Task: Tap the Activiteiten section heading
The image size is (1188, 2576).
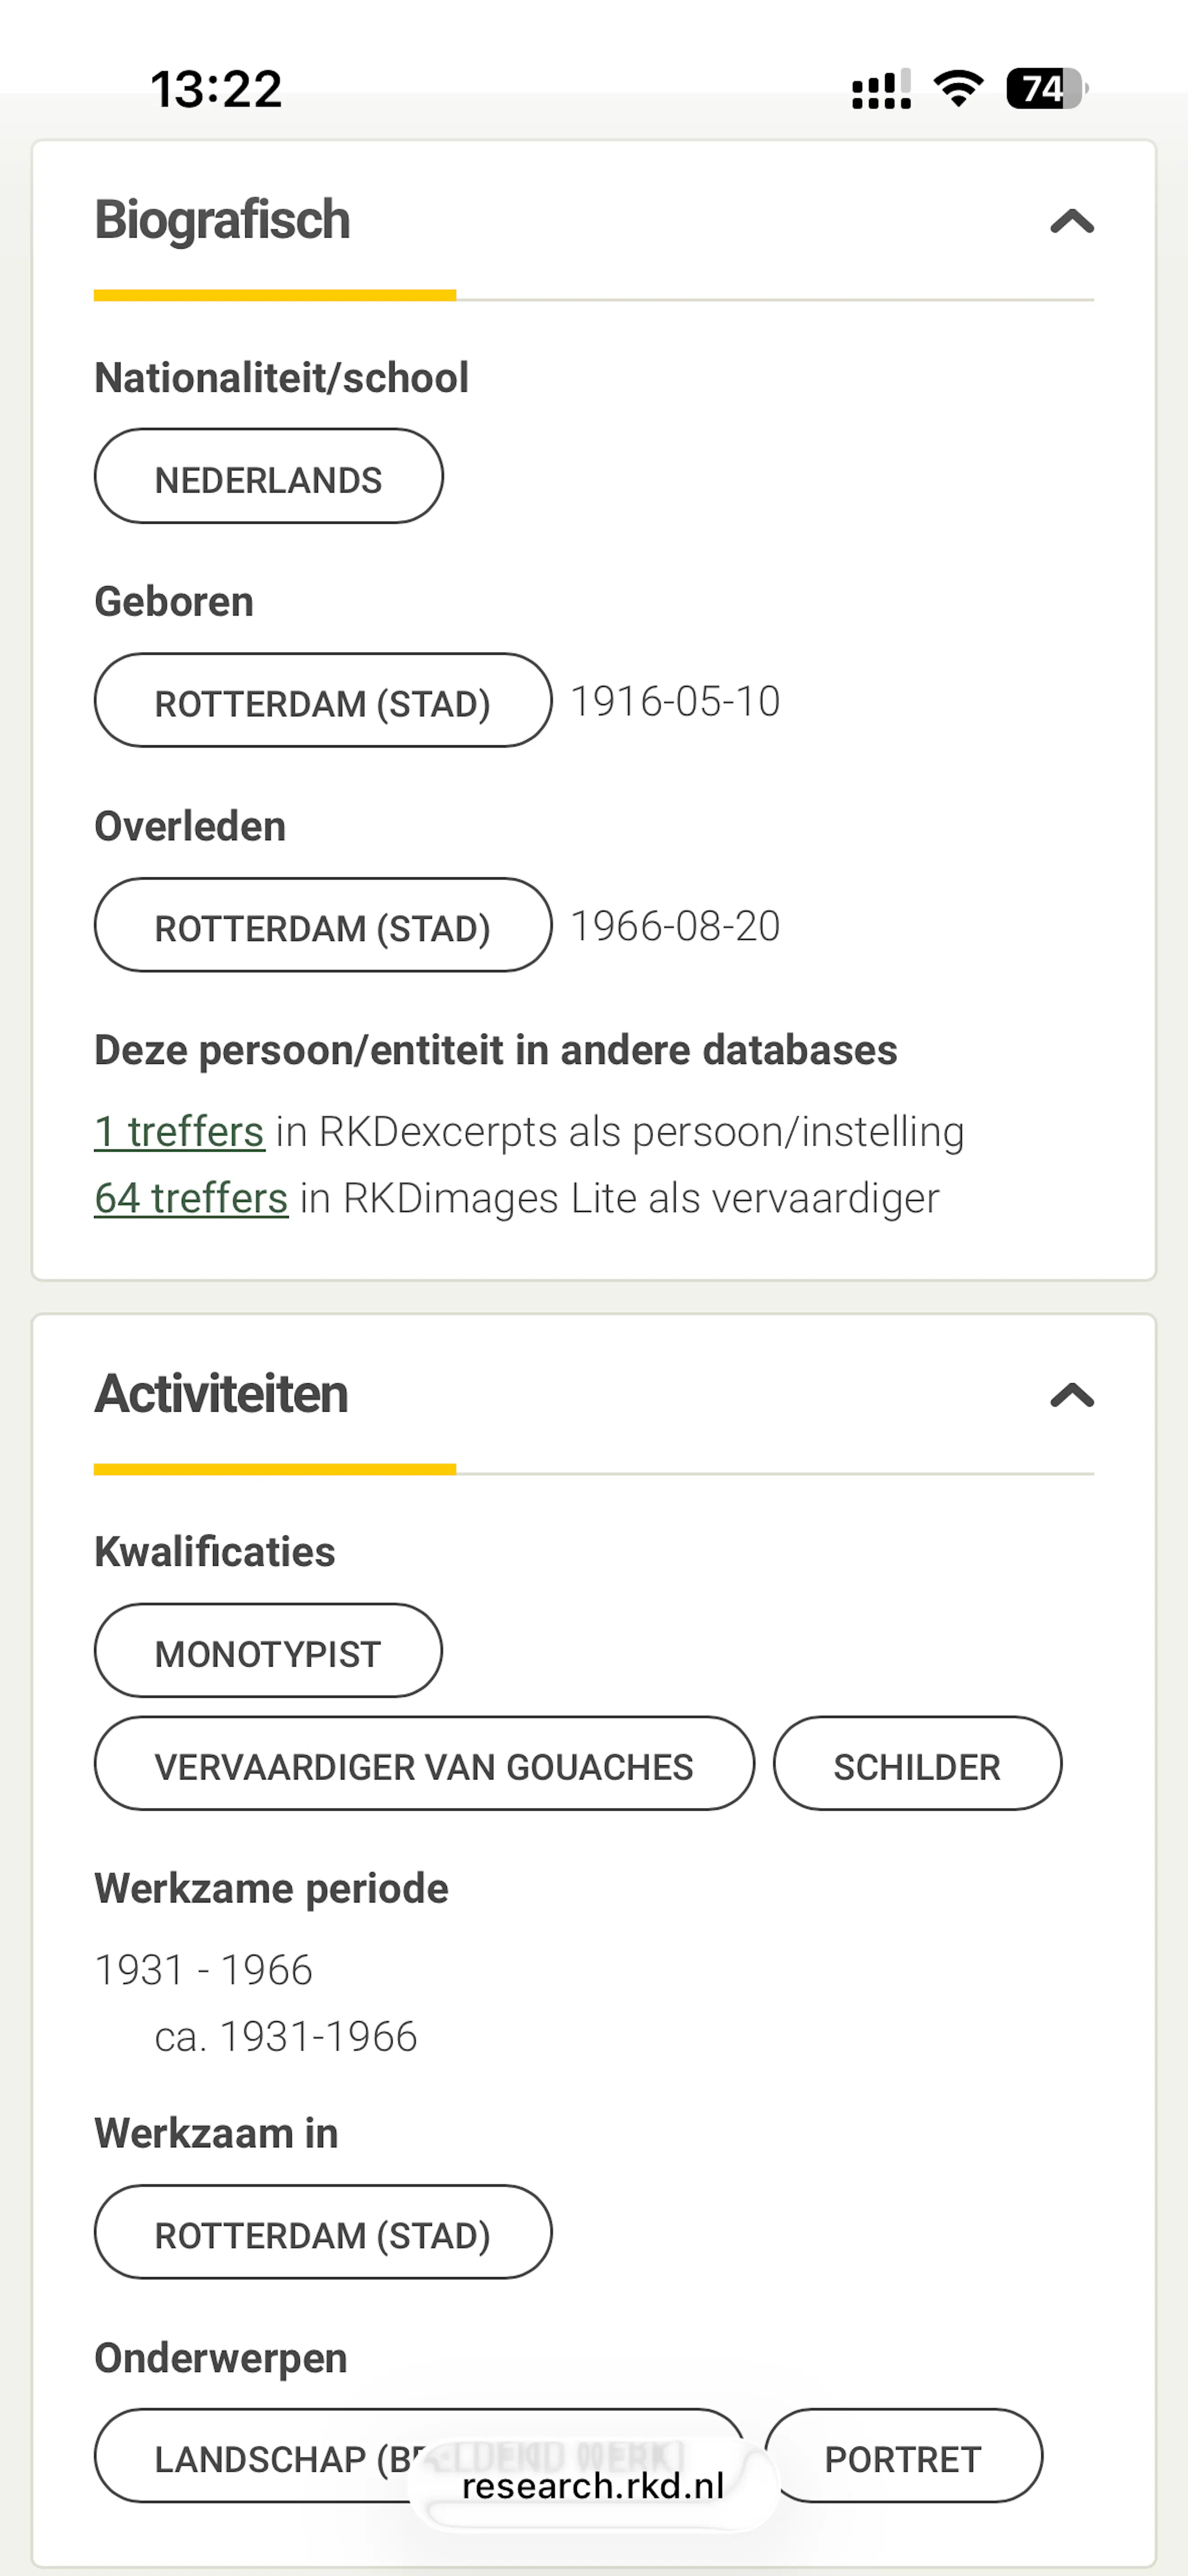Action: pyautogui.click(x=221, y=1394)
